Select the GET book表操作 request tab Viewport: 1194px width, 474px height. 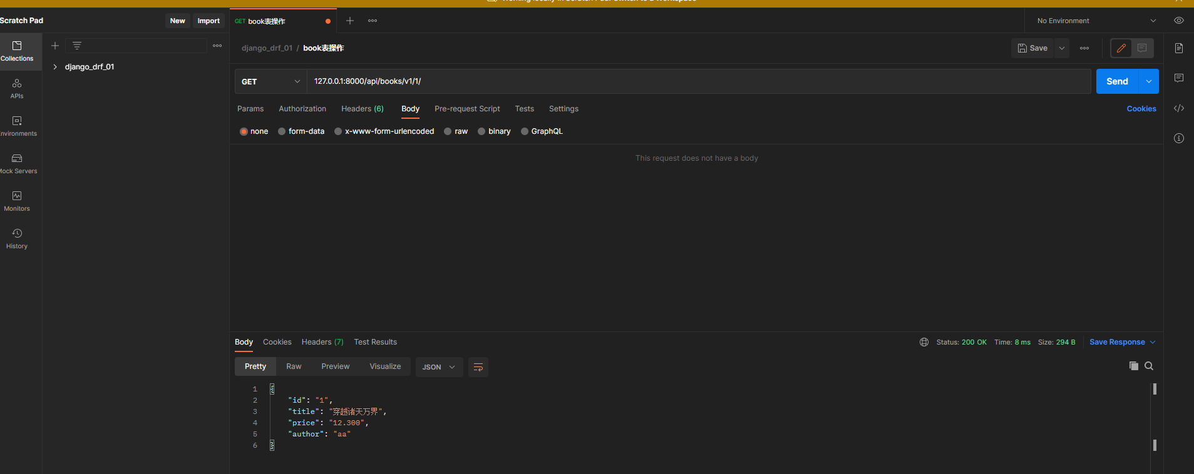pos(282,21)
